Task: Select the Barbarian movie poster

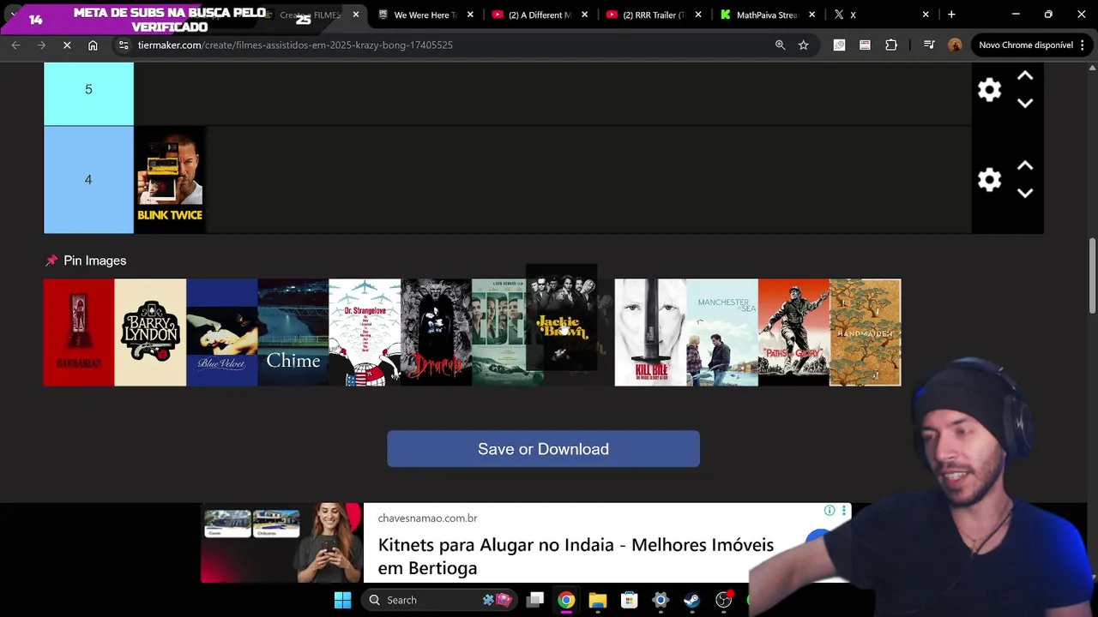Action: 78,332
